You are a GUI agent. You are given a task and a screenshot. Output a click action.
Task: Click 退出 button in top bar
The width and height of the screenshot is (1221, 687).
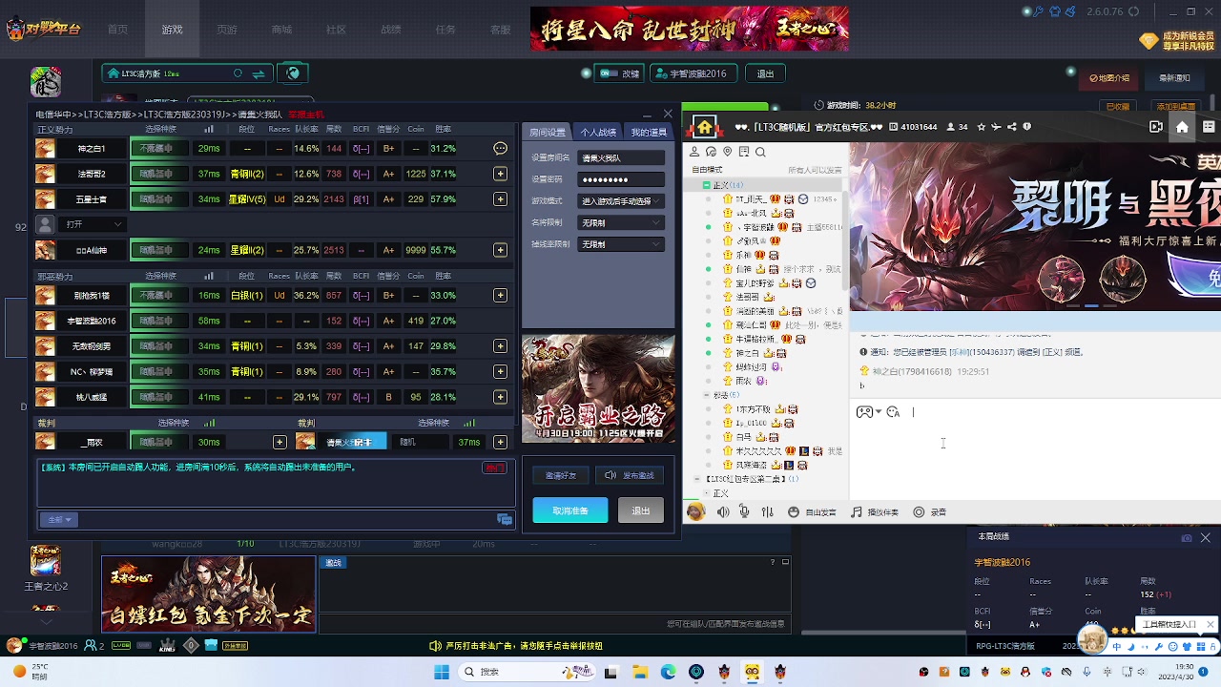[765, 73]
